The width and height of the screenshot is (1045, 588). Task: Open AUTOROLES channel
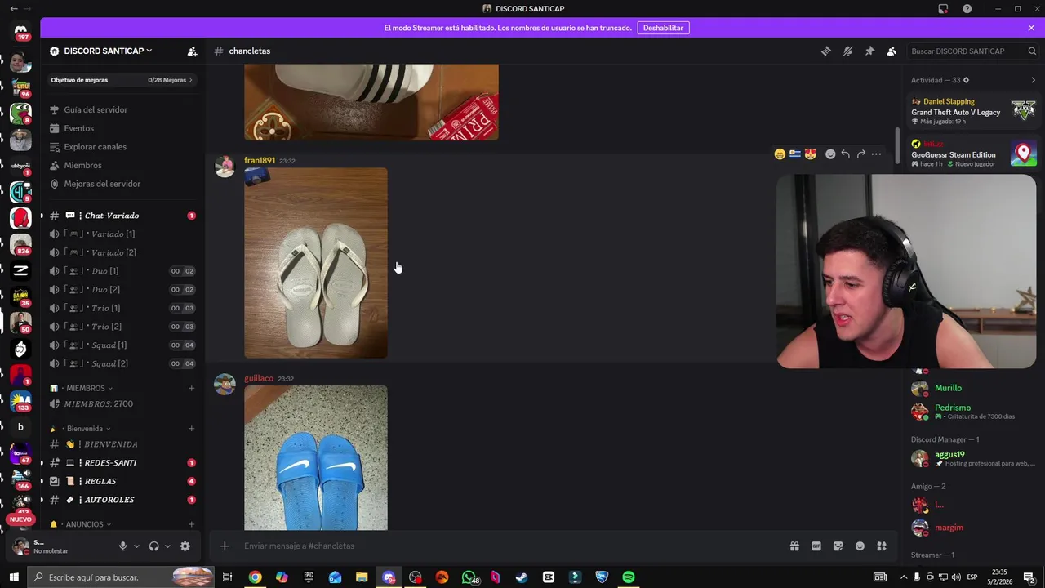point(122,500)
